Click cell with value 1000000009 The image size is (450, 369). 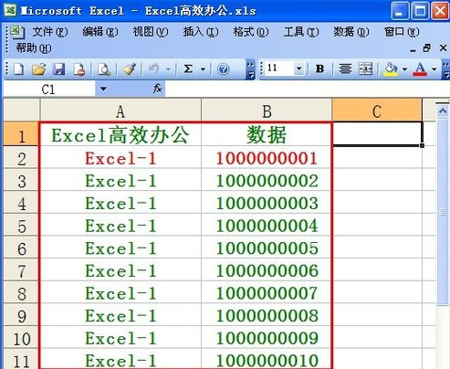(x=267, y=338)
